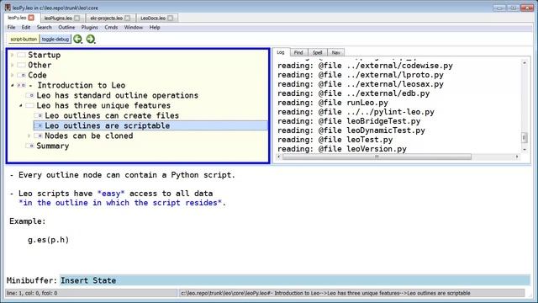Click icon box of 'Leo outlines can create files'
The width and height of the screenshot is (538, 303).
(38, 116)
